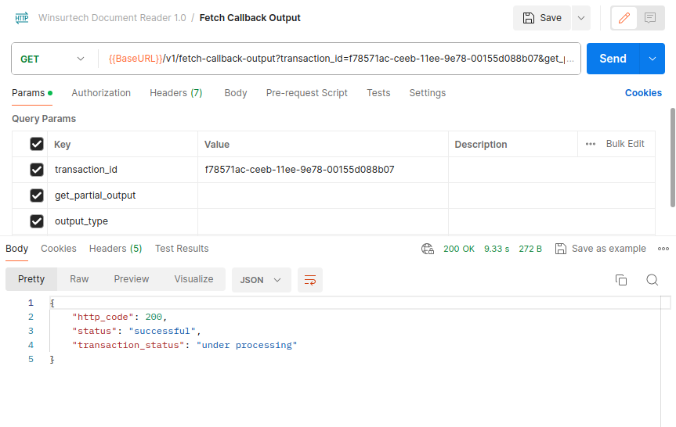Viewport: 676px width, 427px height.
Task: Click the Send button
Action: click(x=613, y=59)
